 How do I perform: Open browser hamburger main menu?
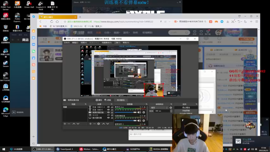tap(257, 22)
